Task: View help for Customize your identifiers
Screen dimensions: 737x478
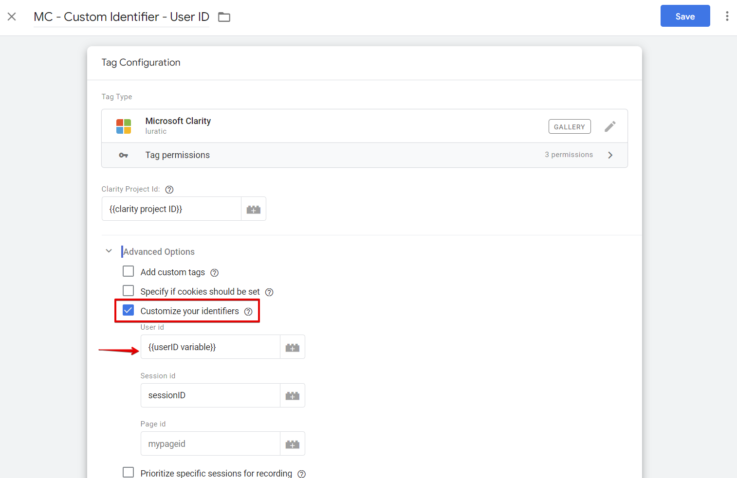Action: pos(249,311)
